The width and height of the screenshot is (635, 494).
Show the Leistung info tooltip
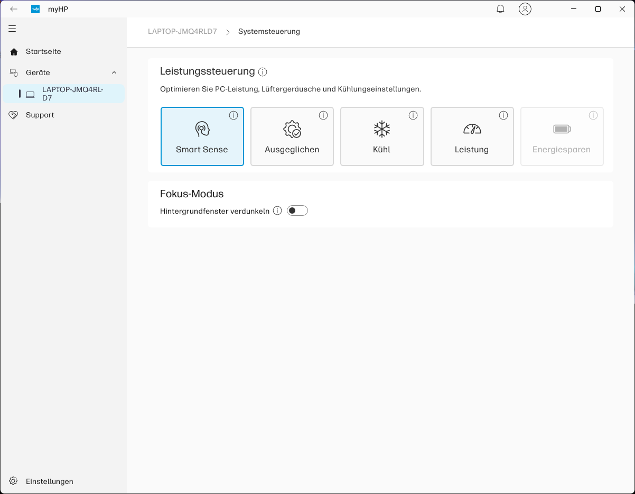[503, 115]
